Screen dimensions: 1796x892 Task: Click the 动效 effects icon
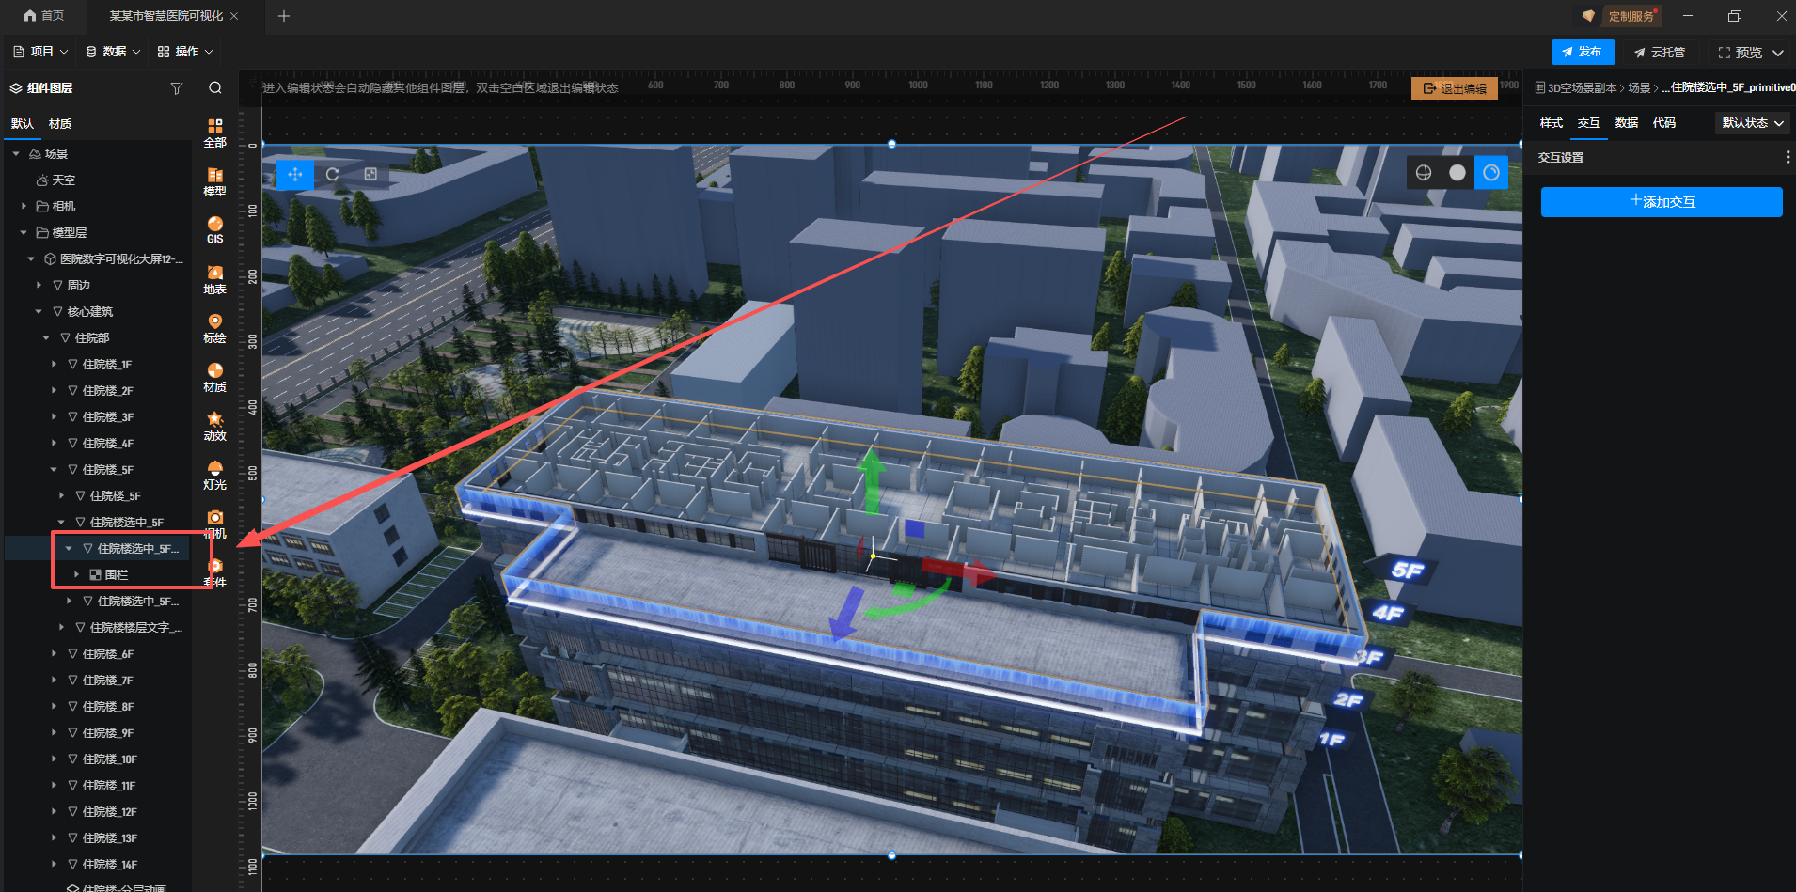click(214, 426)
